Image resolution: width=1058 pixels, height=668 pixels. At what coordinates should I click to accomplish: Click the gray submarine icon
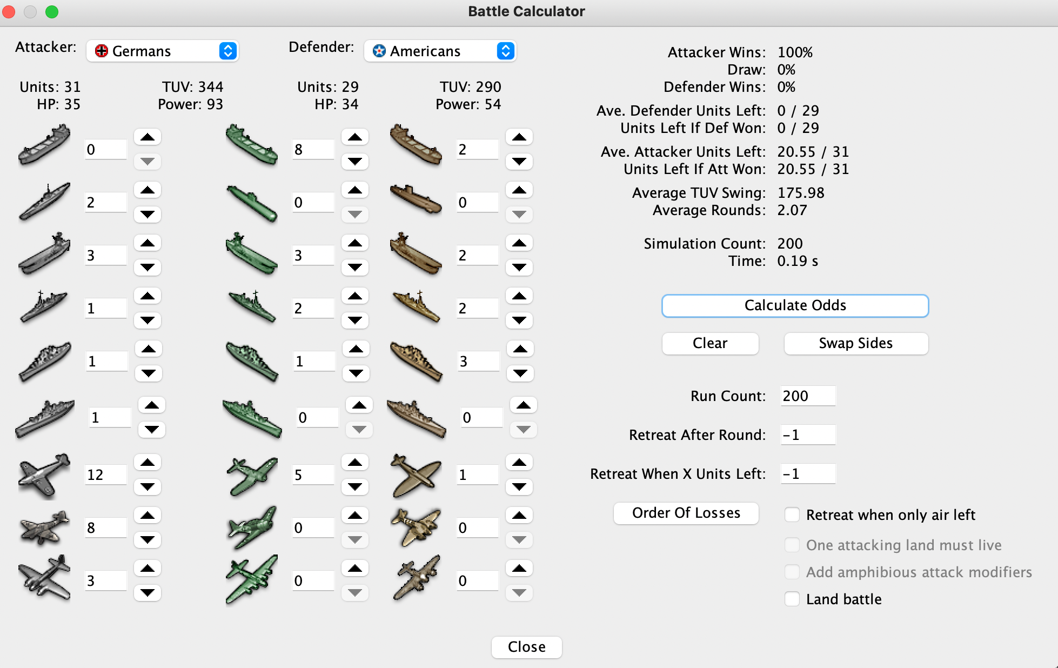44,202
